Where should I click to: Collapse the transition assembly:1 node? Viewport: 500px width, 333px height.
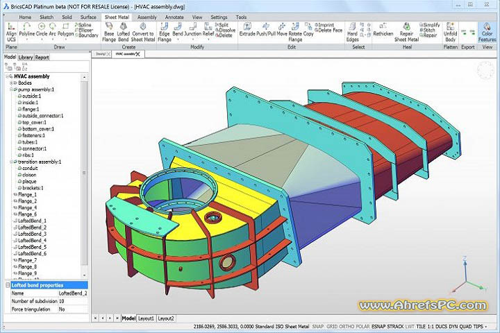pos(12,162)
